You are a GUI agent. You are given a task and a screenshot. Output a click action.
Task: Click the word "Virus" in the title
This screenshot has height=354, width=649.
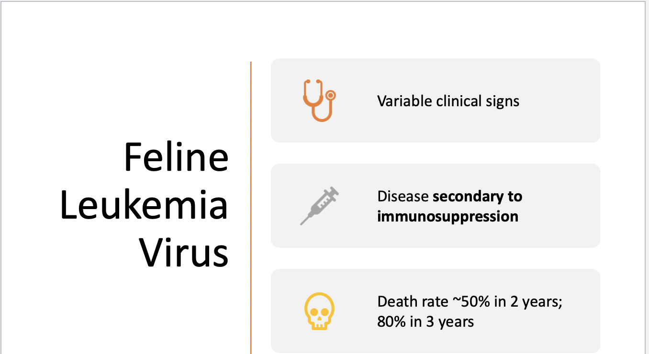[184, 252]
